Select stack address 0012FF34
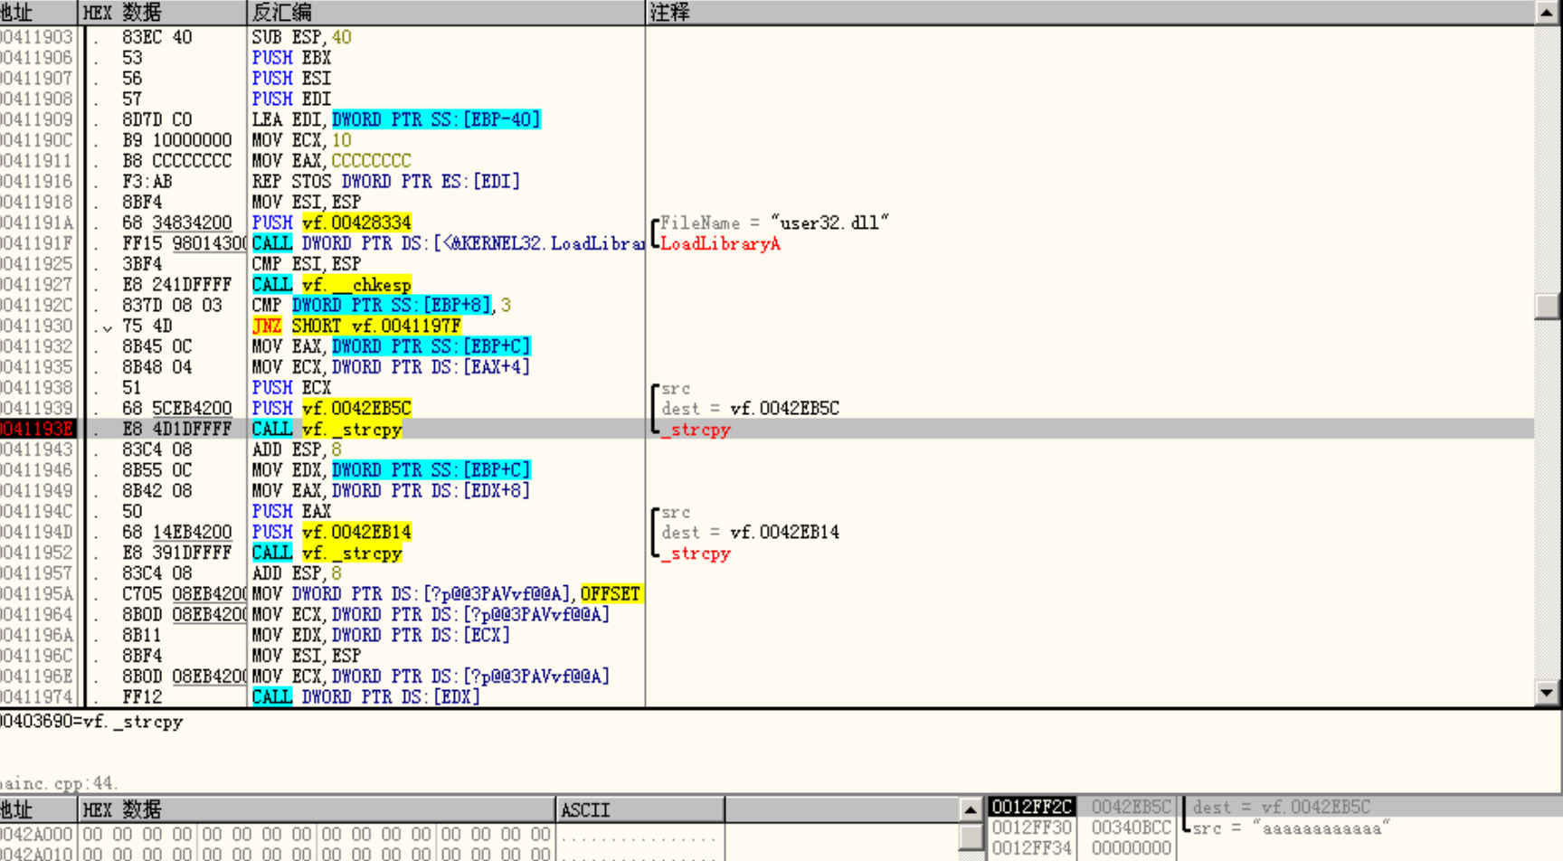Image resolution: width=1563 pixels, height=861 pixels. point(1031,848)
